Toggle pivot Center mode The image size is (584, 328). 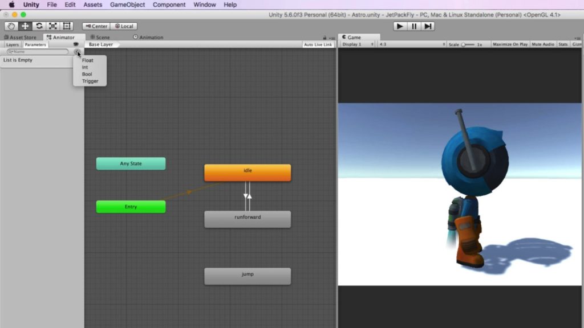pyautogui.click(x=96, y=26)
